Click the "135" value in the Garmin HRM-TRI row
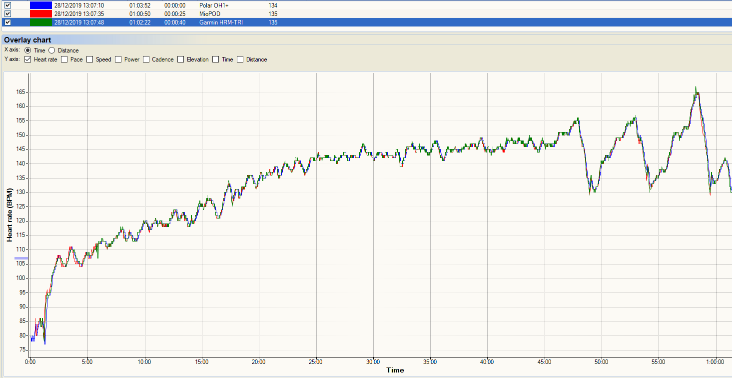Viewport: 732px width, 378px height. [x=273, y=22]
